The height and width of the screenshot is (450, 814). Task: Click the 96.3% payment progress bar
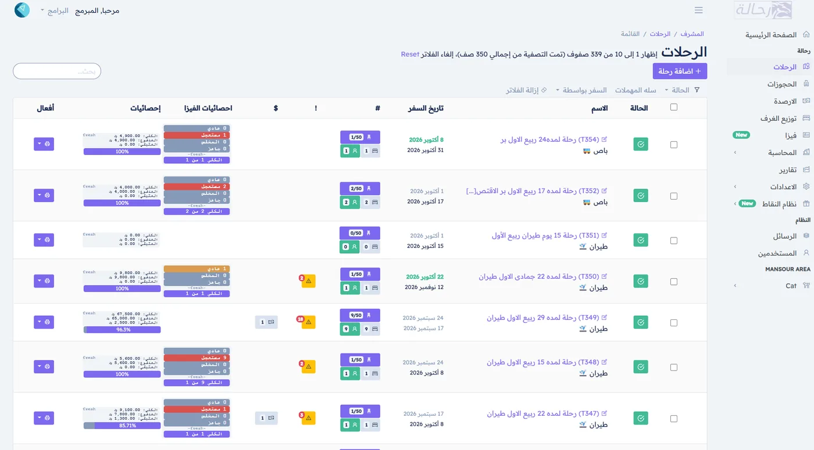(122, 330)
